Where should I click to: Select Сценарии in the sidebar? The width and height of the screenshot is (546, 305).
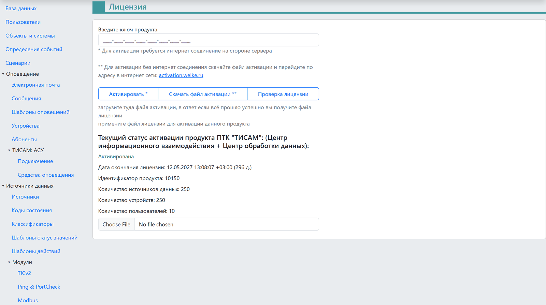[x=18, y=63]
